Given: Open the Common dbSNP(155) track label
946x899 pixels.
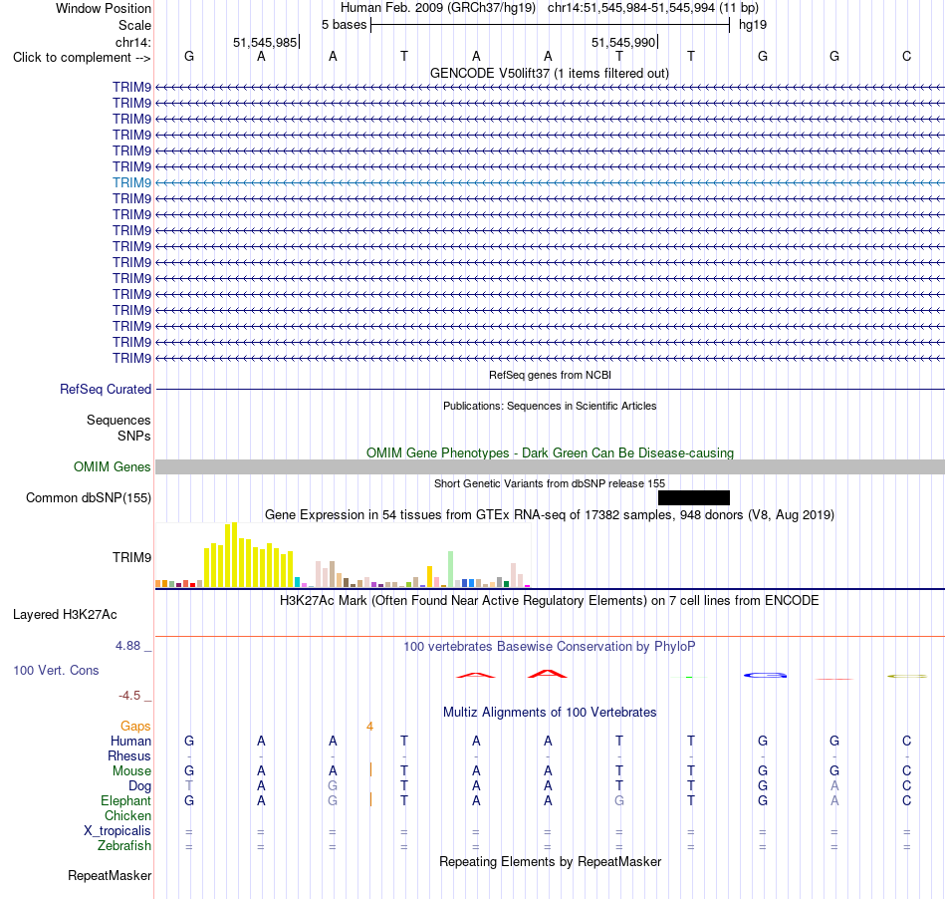Looking at the screenshot, I should pyautogui.click(x=89, y=497).
